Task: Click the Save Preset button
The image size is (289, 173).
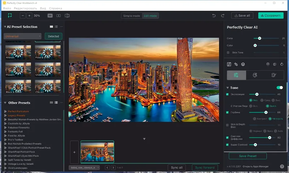Action: point(248,156)
